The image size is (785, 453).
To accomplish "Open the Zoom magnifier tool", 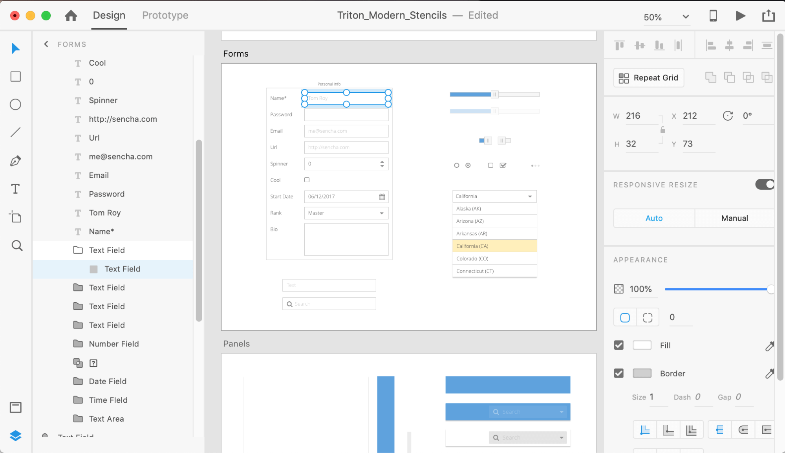I will click(x=17, y=246).
